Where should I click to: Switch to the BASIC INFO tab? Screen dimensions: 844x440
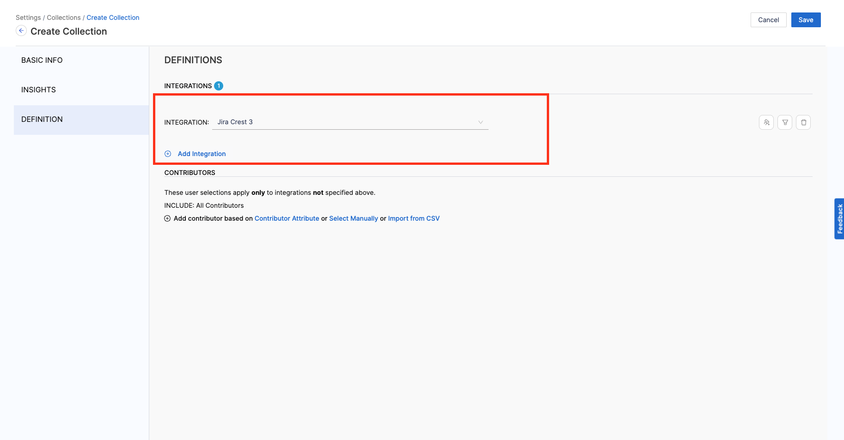point(42,60)
